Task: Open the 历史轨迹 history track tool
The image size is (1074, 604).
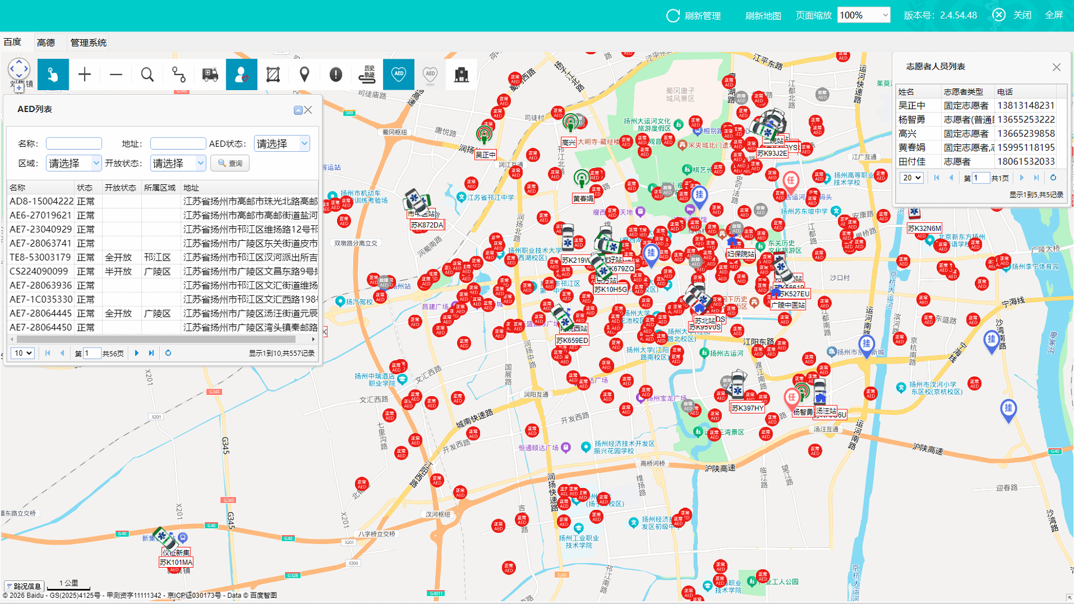Action: point(367,74)
